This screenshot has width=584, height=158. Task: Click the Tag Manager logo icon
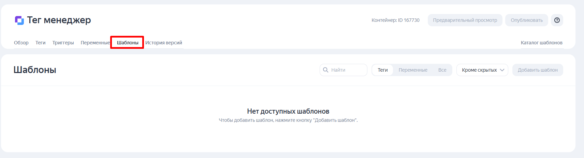[x=19, y=20]
